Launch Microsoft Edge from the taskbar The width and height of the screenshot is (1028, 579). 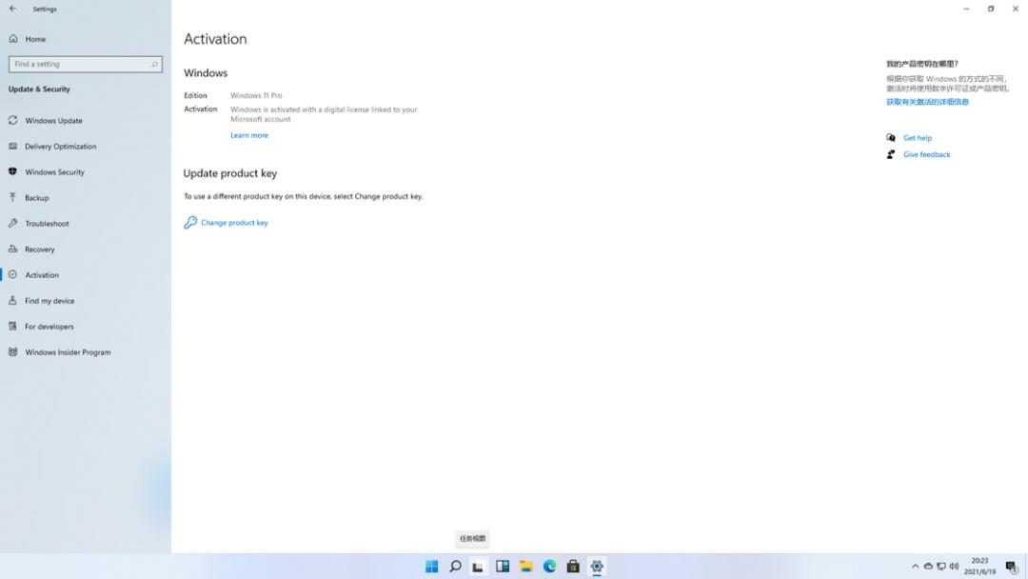pos(549,567)
